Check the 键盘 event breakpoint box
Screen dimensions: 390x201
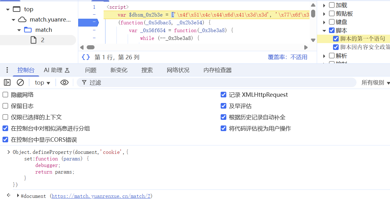point(332,22)
